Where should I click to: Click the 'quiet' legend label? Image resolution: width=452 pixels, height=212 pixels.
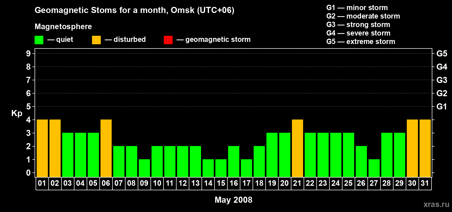[x=65, y=39]
